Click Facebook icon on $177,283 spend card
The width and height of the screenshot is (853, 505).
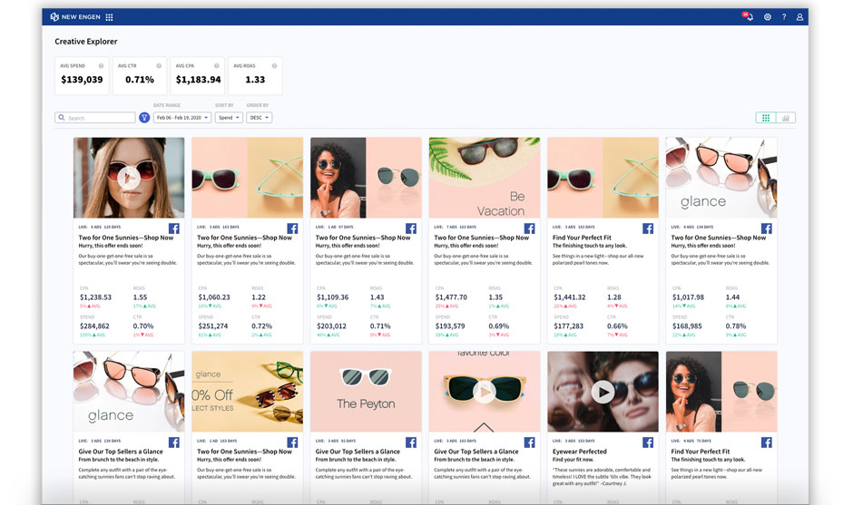[648, 228]
